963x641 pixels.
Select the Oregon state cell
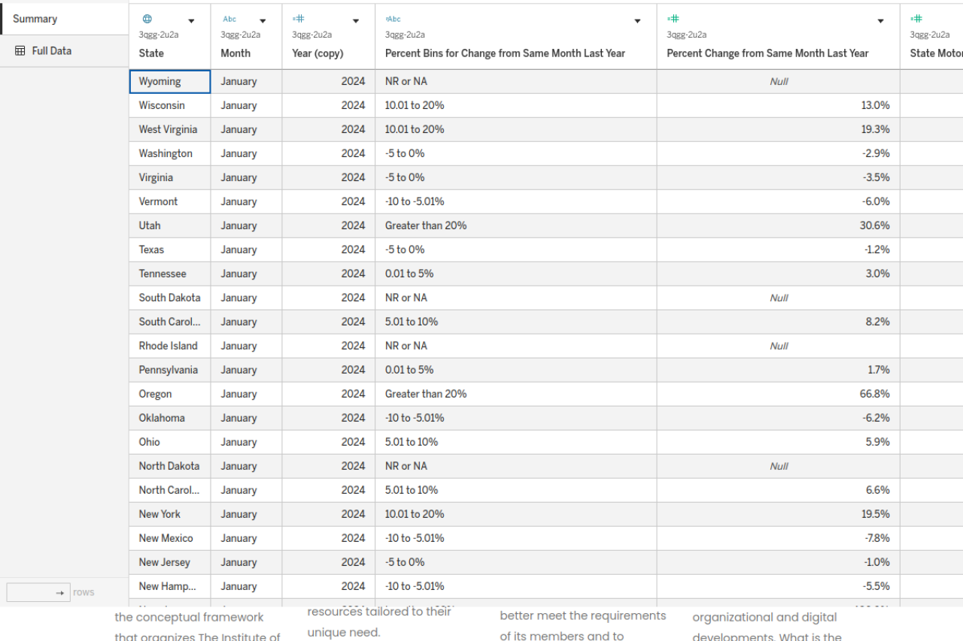pos(170,394)
